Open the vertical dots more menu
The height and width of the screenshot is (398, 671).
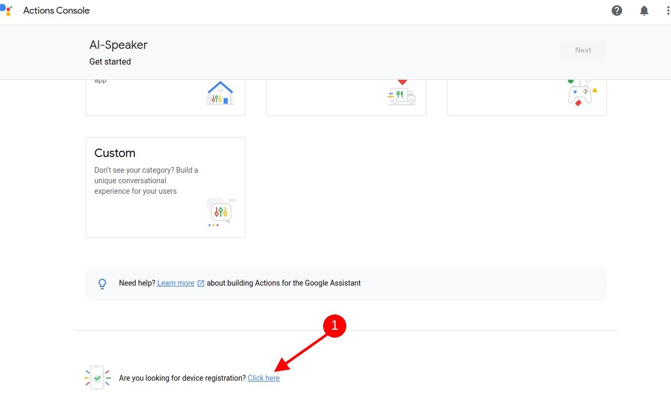(668, 11)
